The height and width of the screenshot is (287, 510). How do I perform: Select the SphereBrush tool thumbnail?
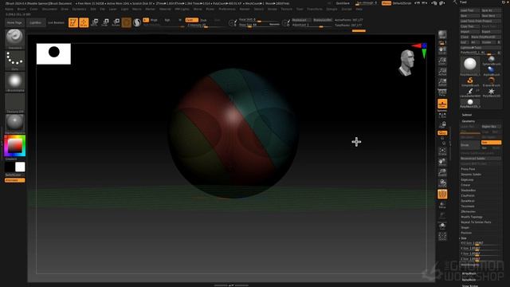[x=491, y=60]
